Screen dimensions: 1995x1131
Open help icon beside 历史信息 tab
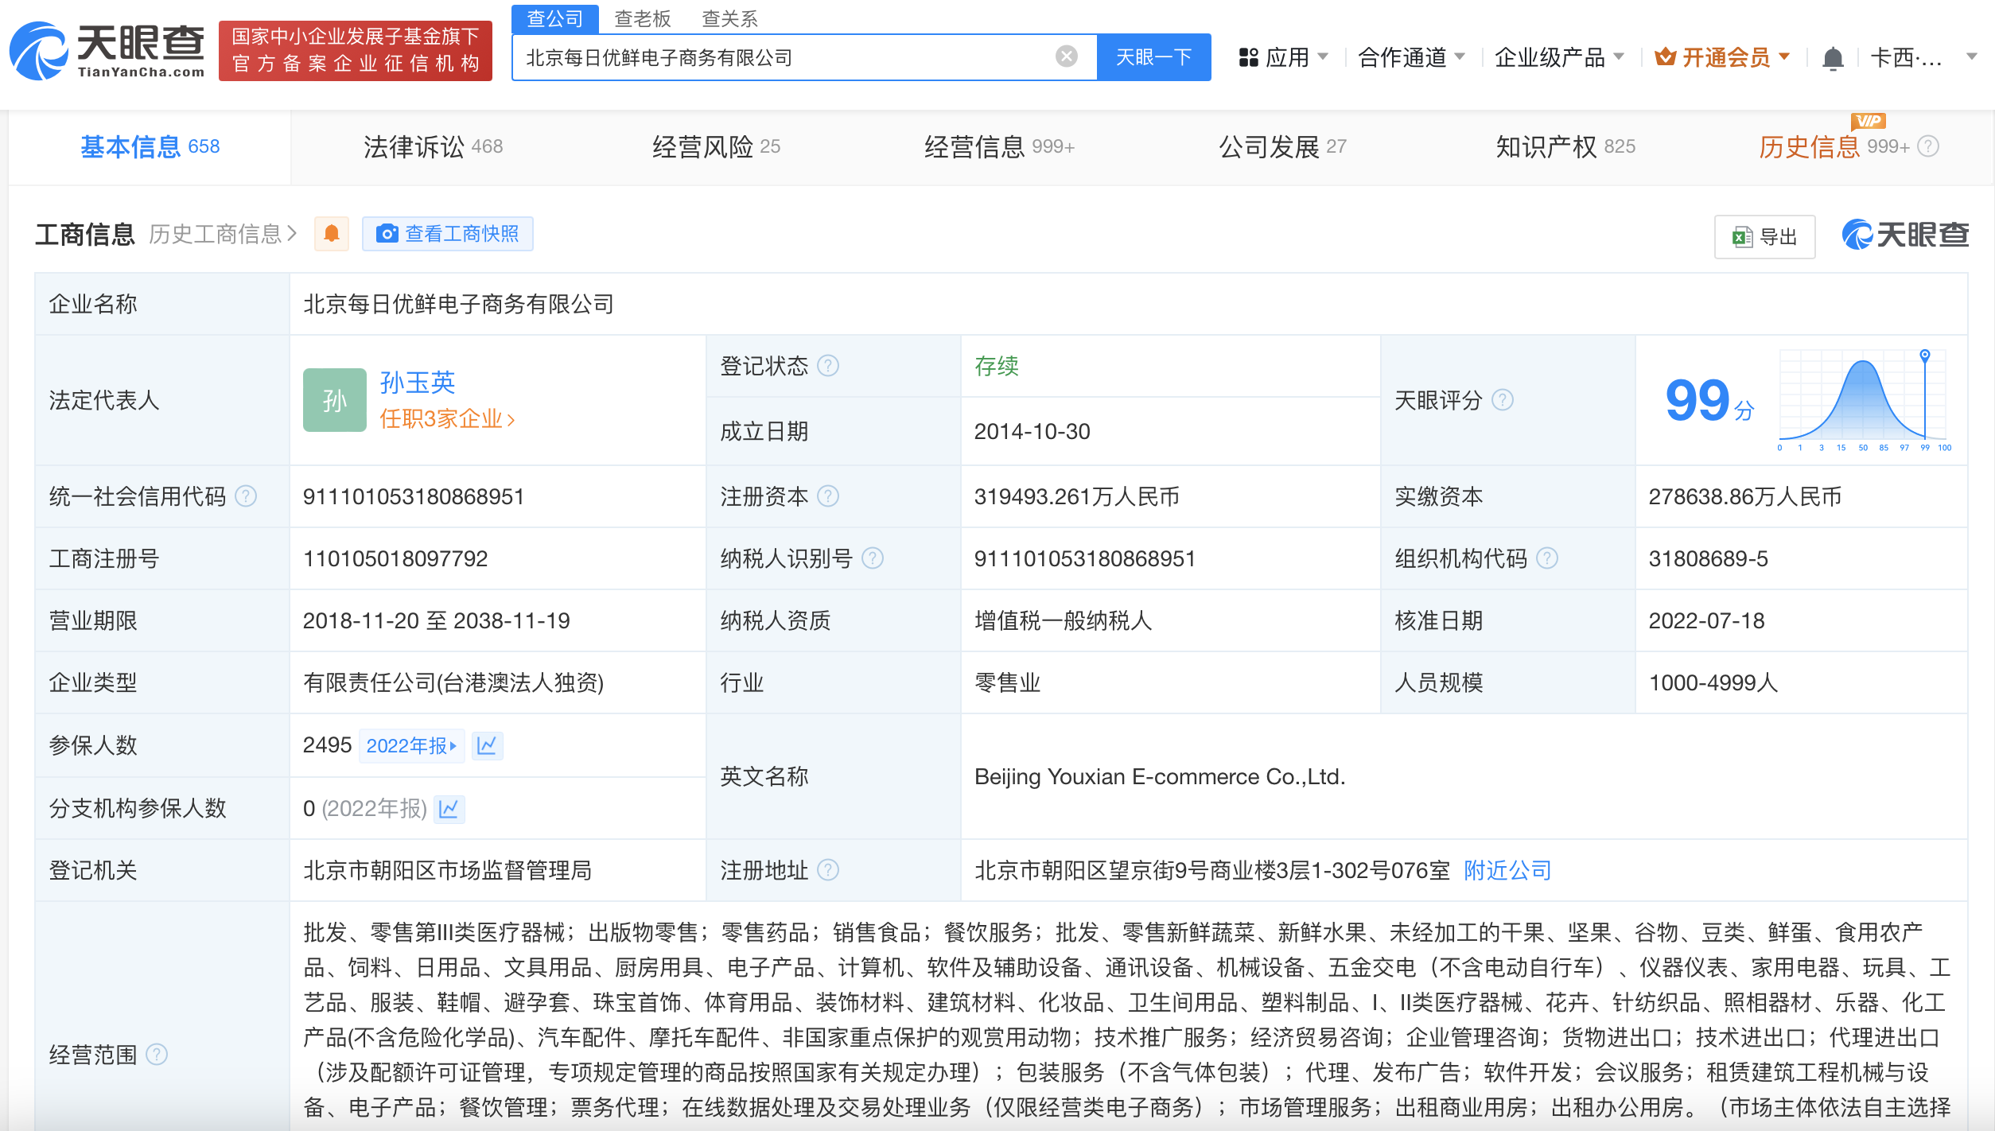pos(1928,146)
